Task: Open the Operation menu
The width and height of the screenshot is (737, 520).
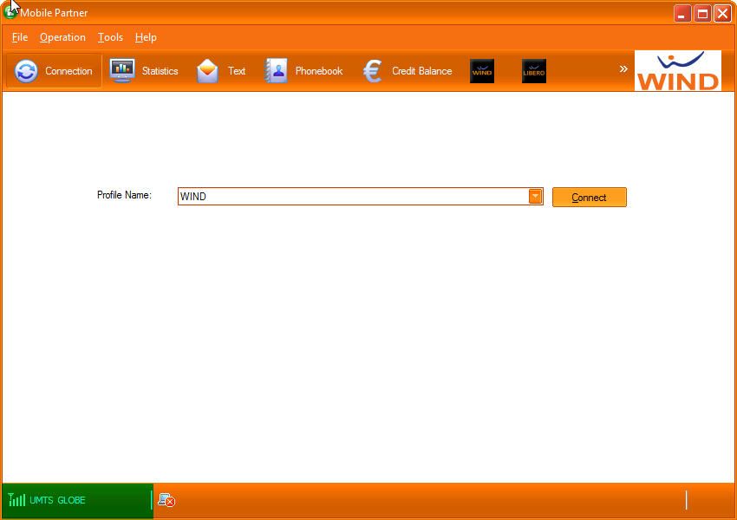Action: click(62, 37)
